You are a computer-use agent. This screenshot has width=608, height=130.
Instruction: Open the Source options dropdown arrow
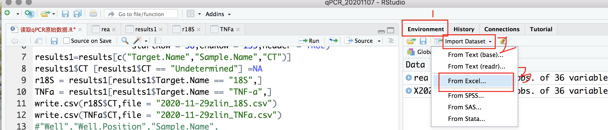click(x=379, y=41)
